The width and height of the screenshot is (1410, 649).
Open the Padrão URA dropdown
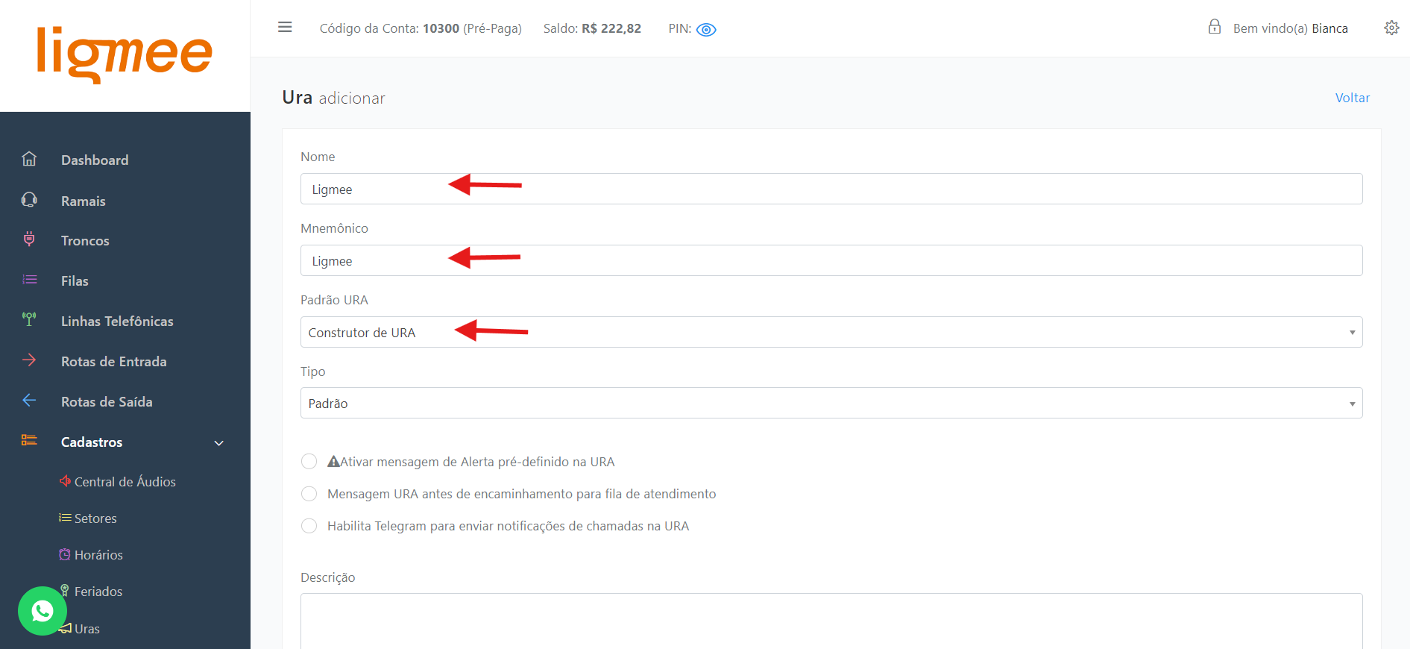pos(831,333)
